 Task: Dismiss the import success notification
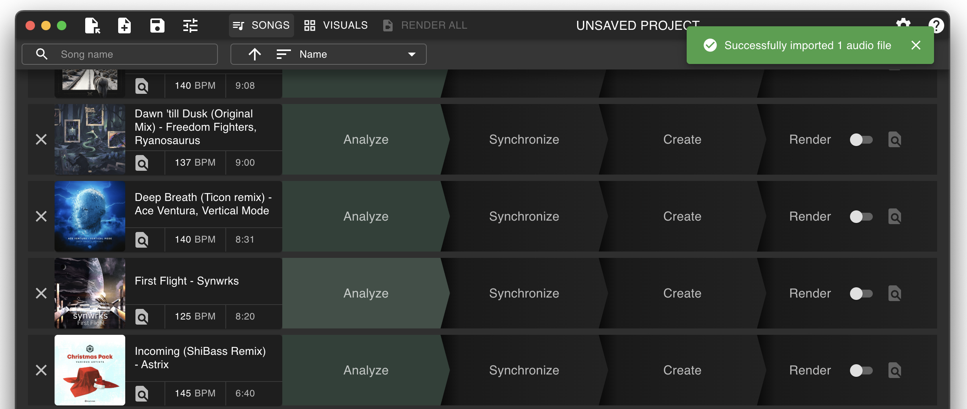[916, 45]
